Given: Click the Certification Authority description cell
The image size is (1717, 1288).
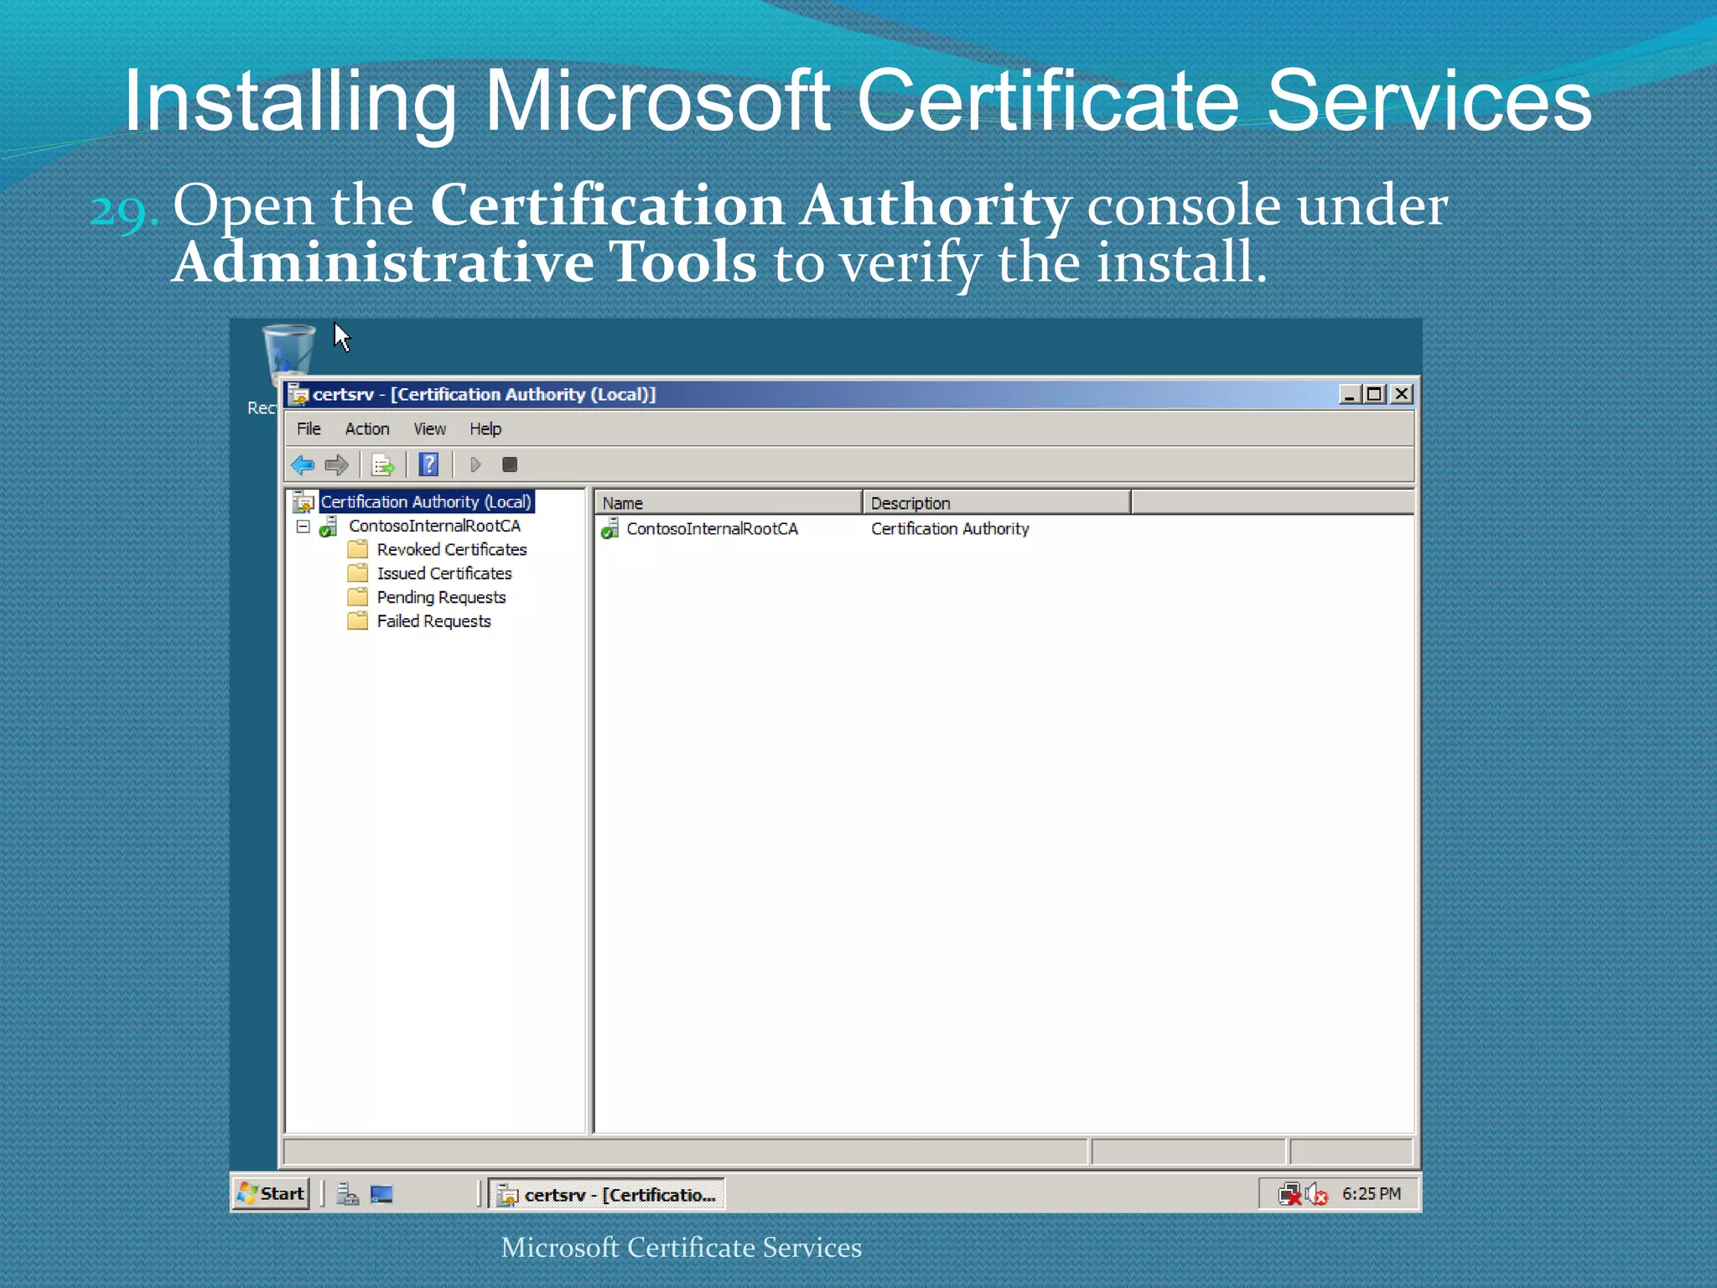Looking at the screenshot, I should [950, 528].
